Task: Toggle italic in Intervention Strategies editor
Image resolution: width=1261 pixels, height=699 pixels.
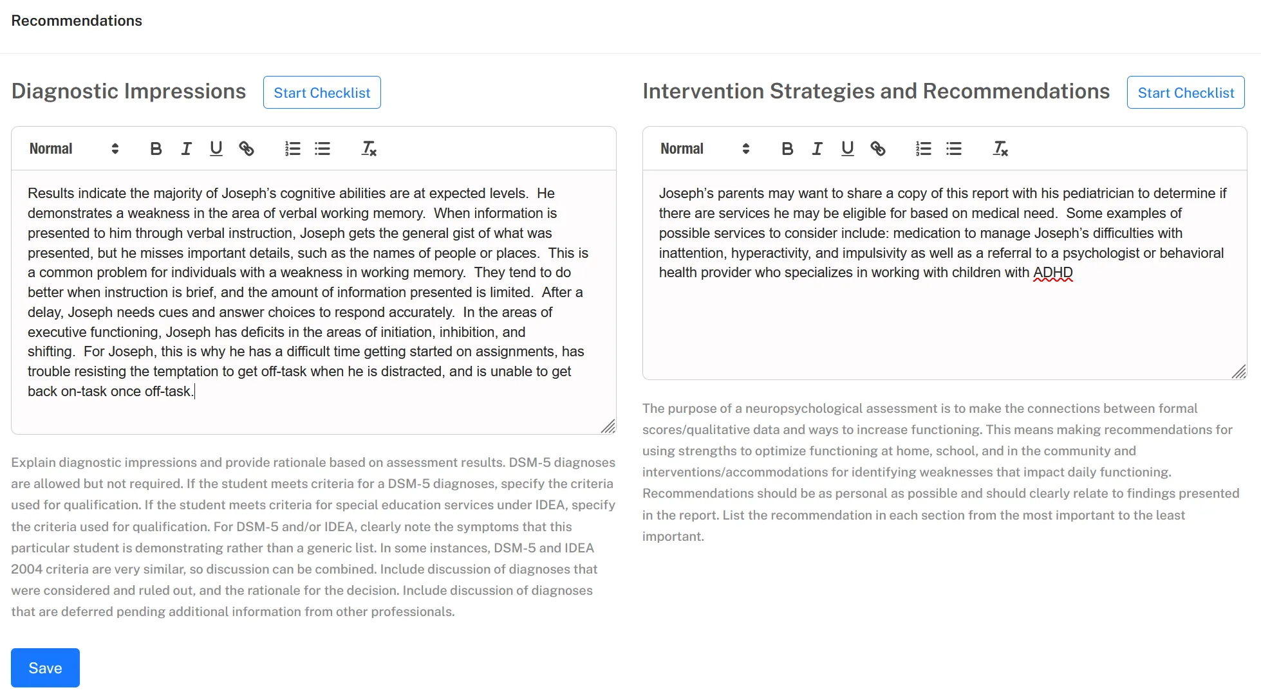Action: [817, 149]
